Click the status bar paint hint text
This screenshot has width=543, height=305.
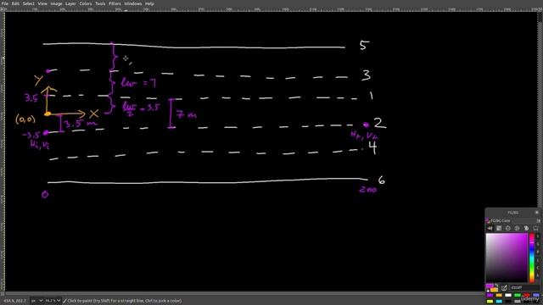[125, 301]
